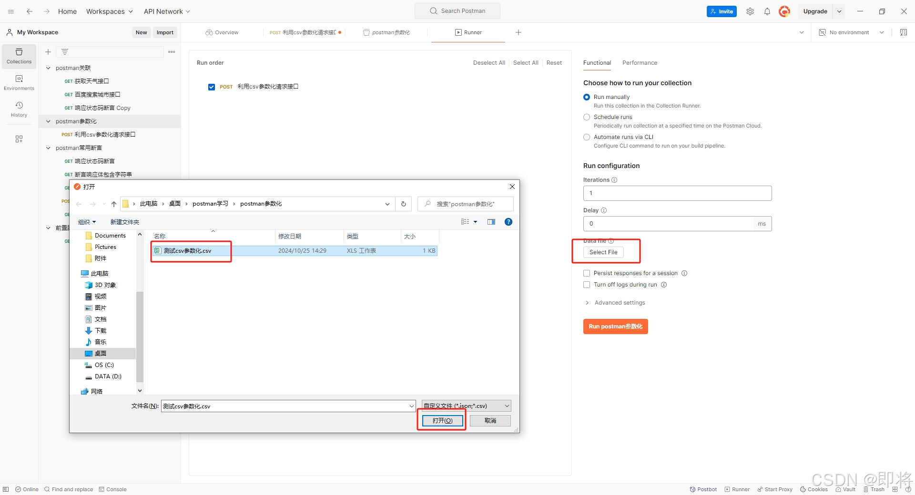Switch to the postman参数化 collection tab
The width and height of the screenshot is (915, 495).
[386, 32]
